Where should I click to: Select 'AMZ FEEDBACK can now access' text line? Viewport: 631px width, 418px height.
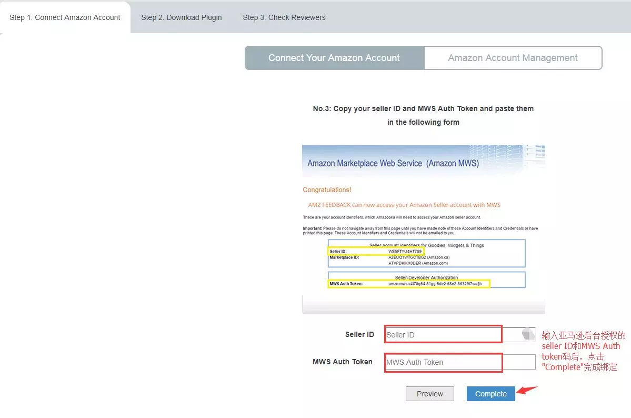pos(404,205)
